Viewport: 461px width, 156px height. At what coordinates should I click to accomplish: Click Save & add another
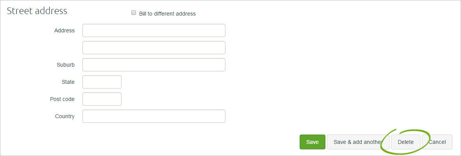357,142
